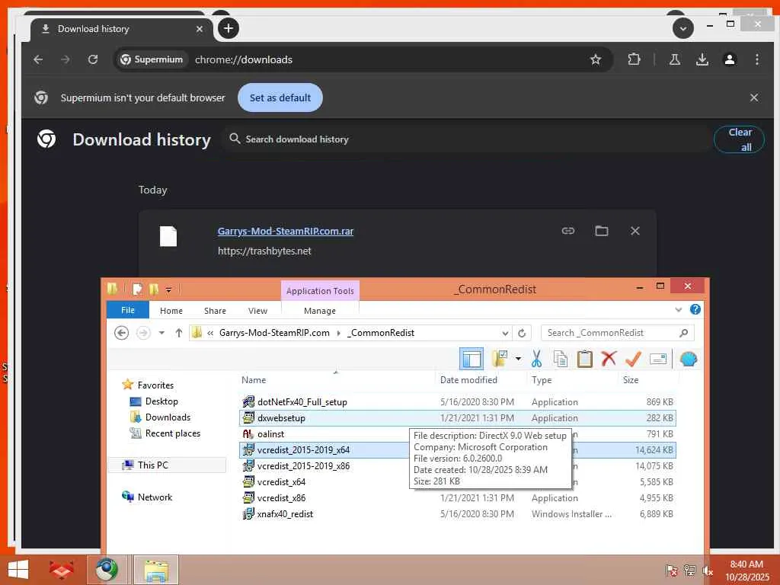Click the red X Delete icon
This screenshot has height=585, width=780.
(609, 359)
